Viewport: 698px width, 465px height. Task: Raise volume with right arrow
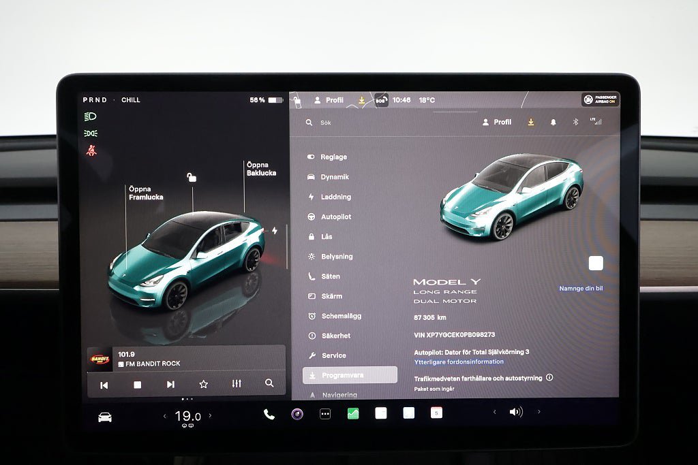539,412
